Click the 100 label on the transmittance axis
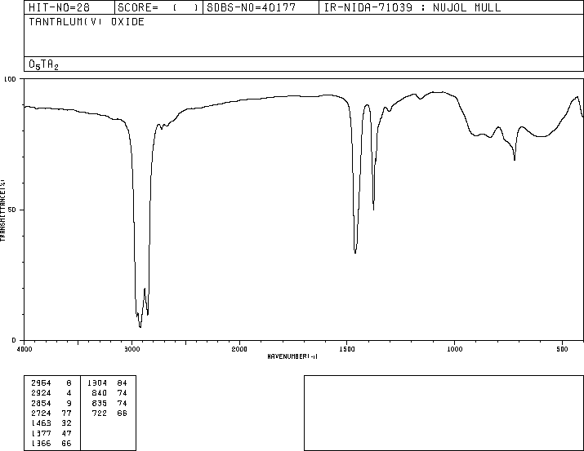Viewport: 584px width, 451px height. coord(10,79)
